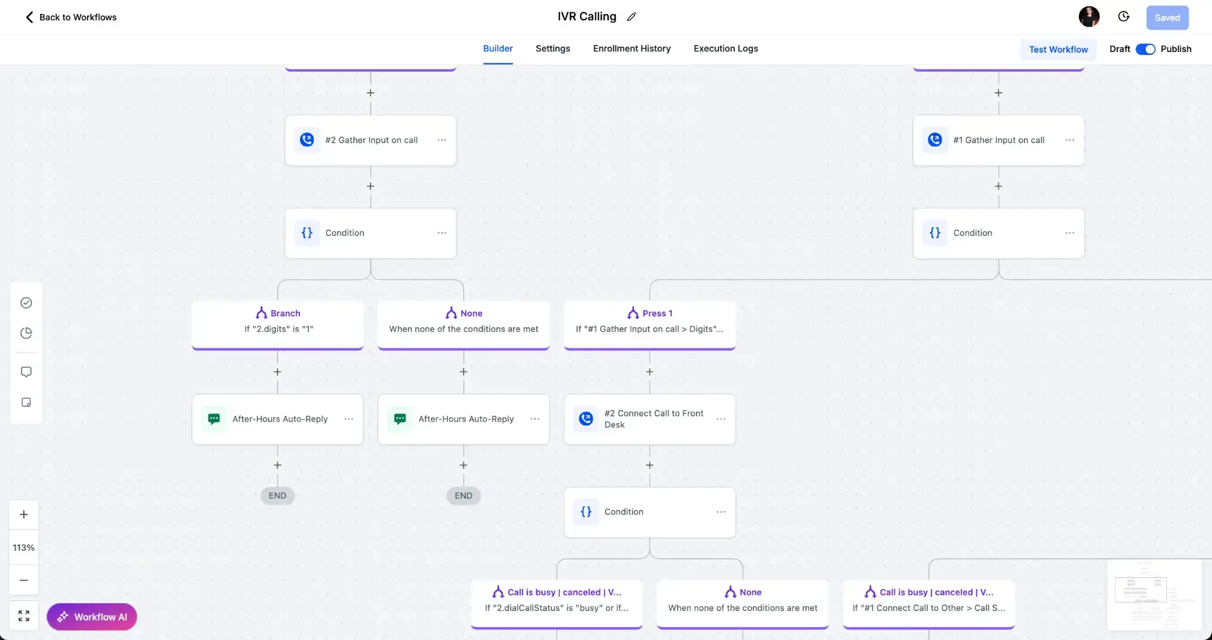The height and width of the screenshot is (640, 1212).
Task: Open the Execution Logs tab
Action: (x=726, y=49)
